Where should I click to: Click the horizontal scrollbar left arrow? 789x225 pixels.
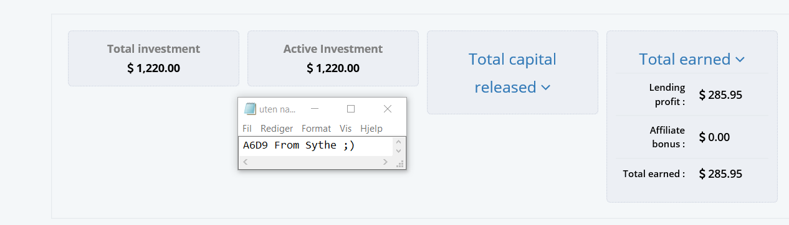pos(245,162)
